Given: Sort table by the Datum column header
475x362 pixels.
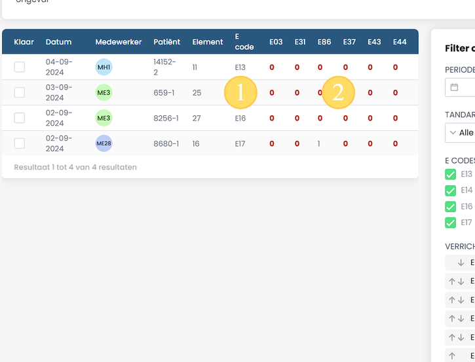Looking at the screenshot, I should pos(58,42).
